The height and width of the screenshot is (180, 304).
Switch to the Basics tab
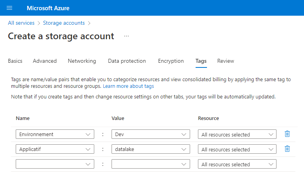(15, 61)
